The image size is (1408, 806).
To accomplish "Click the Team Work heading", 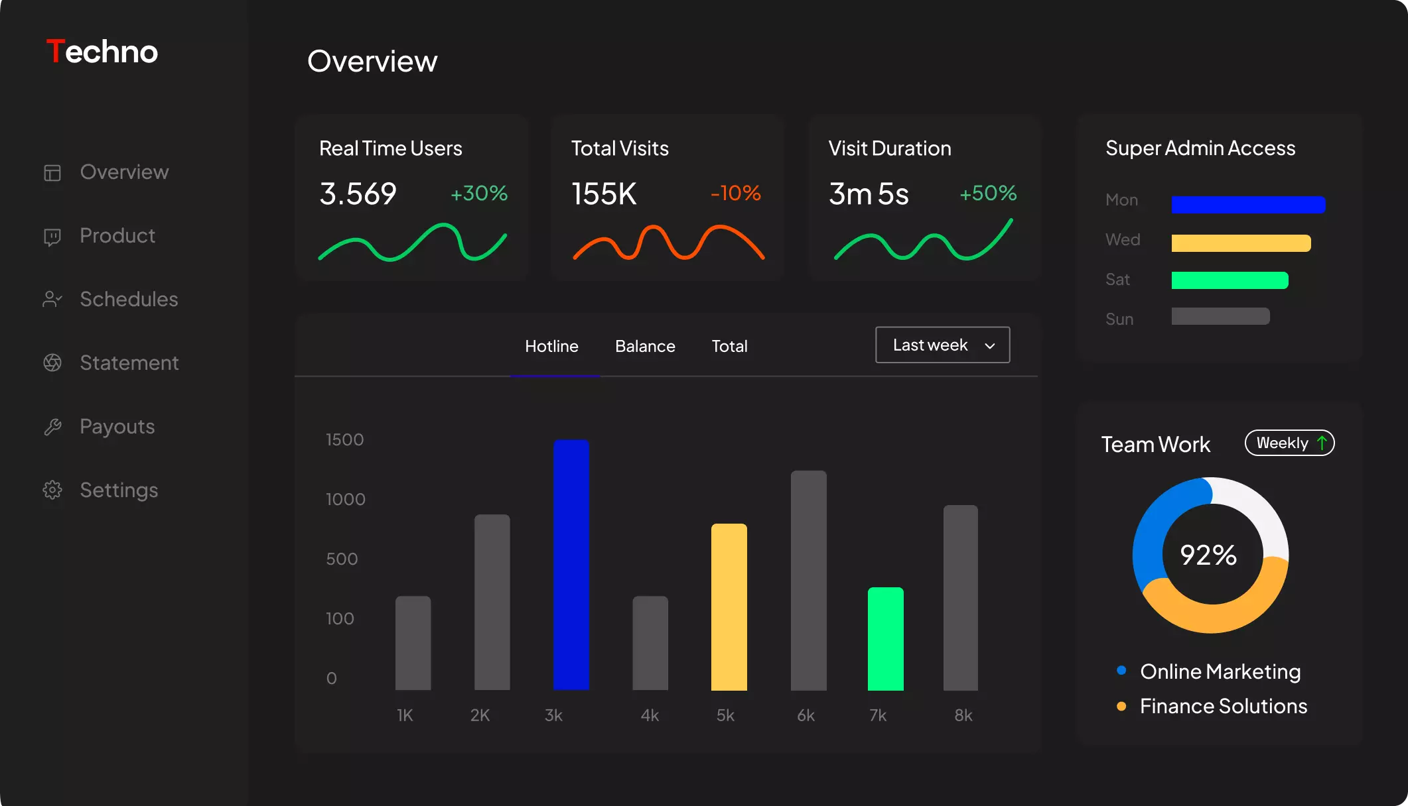I will click(x=1156, y=444).
